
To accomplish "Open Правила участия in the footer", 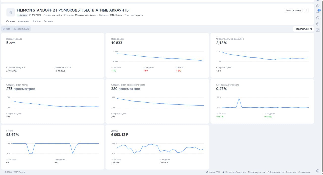I will pos(256,172).
